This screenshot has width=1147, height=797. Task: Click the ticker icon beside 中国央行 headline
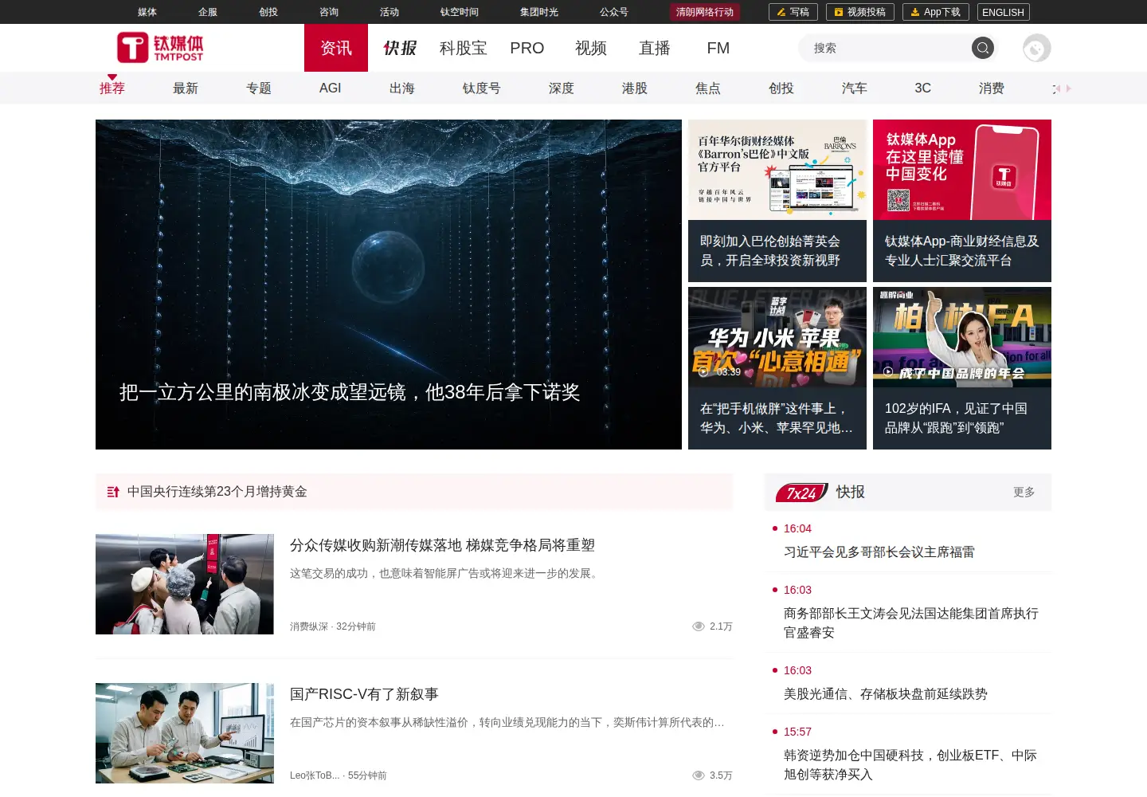(x=113, y=492)
